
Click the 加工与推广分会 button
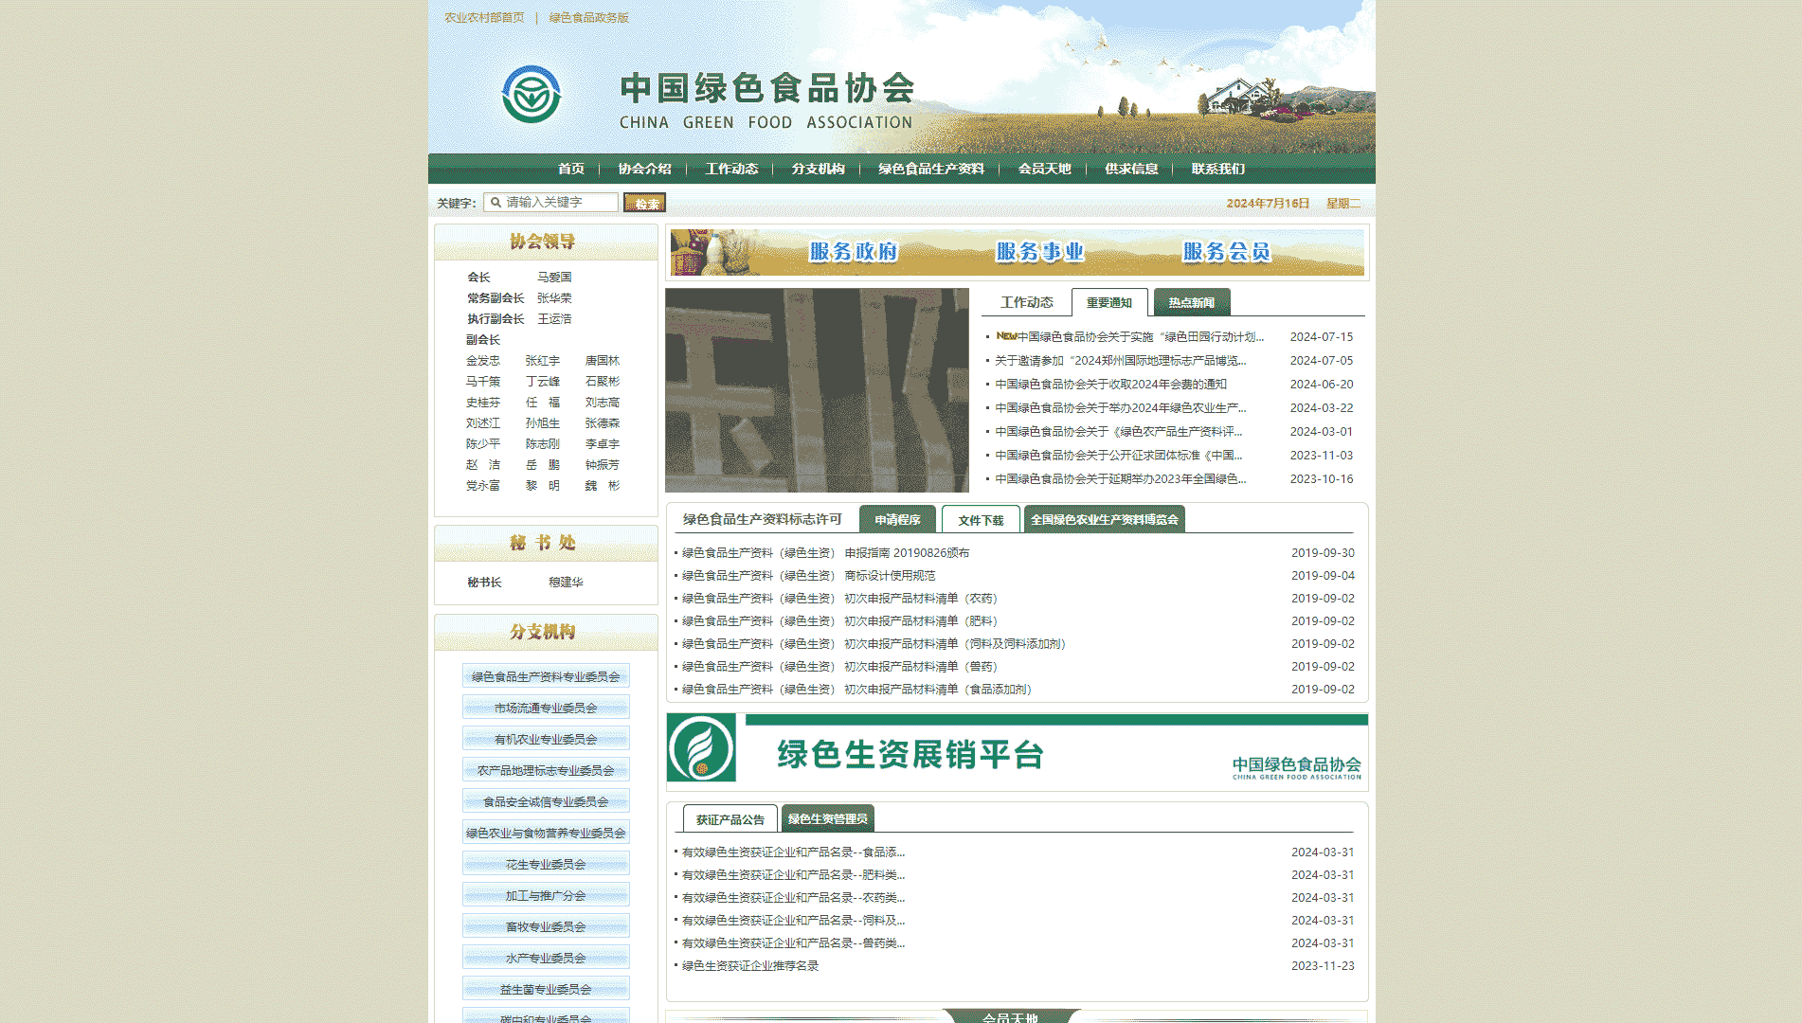(x=546, y=895)
